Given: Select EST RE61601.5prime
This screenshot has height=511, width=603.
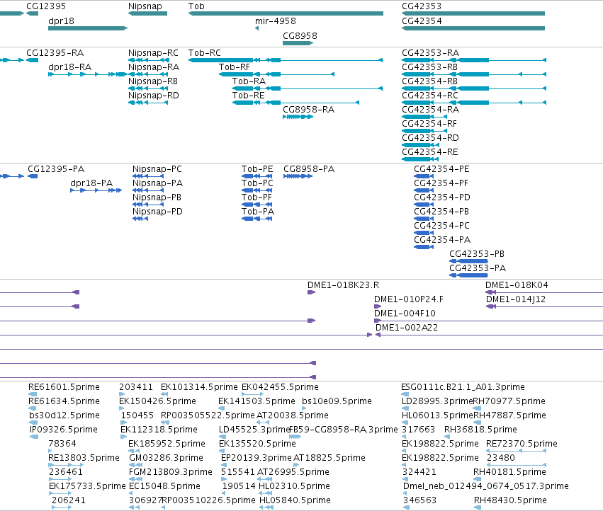Looking at the screenshot, I should coord(33,394).
